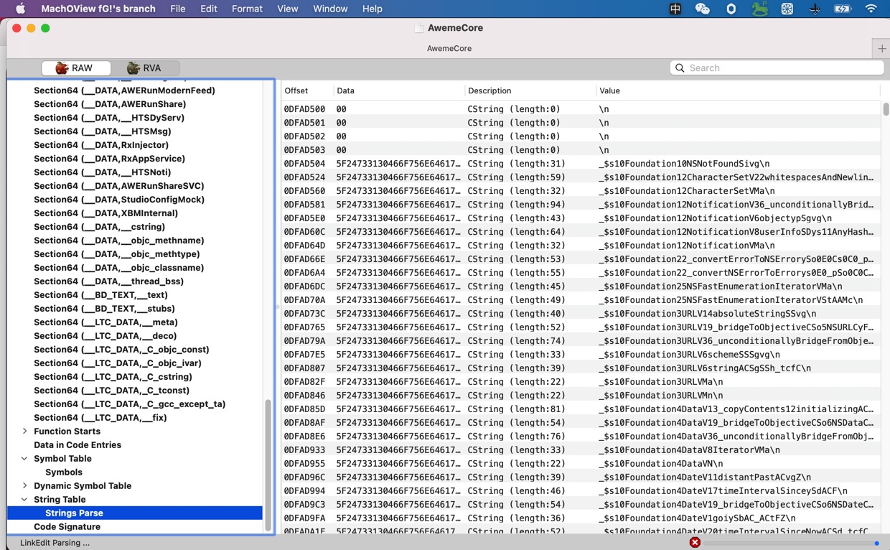This screenshot has width=890, height=550.
Task: Open the WeChat menu bar icon
Action: click(x=702, y=9)
